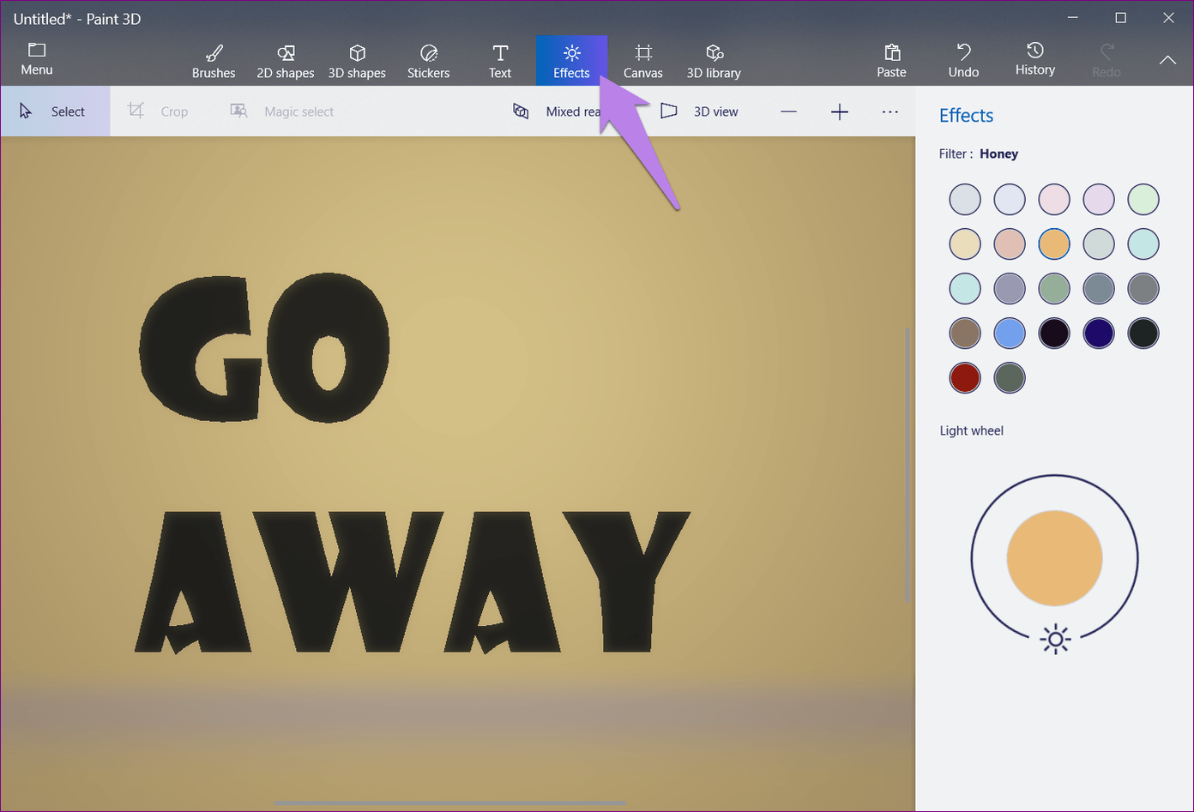Toggle 3D view mode
1194x812 pixels.
pyautogui.click(x=699, y=111)
